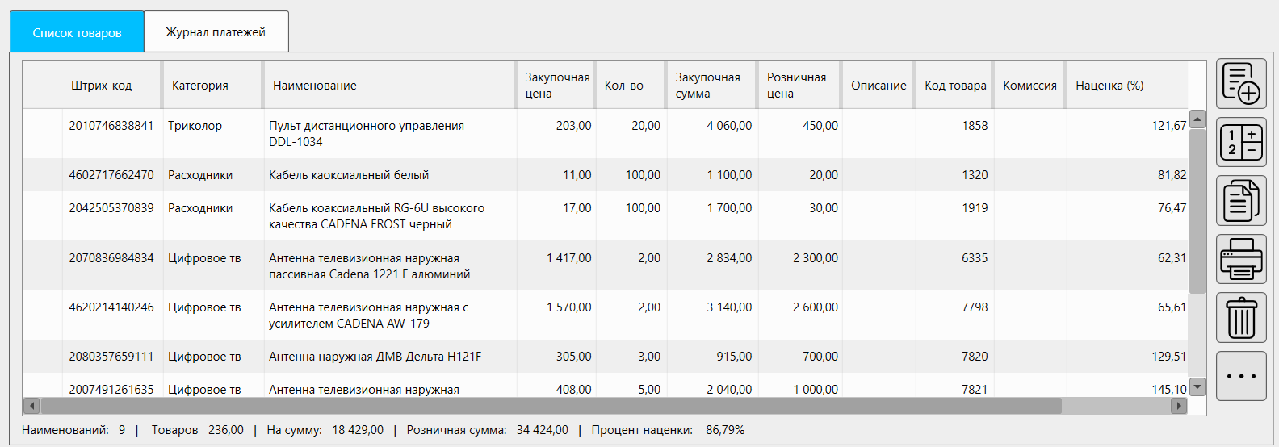Click the trash delete icon
The image size is (1279, 447).
[1241, 317]
